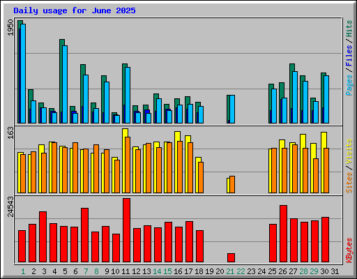Click day 31 on the x-axis
This screenshot has width=357, height=279.
335,271
